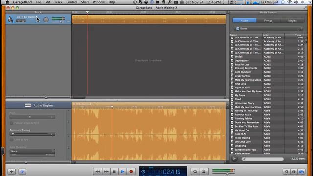This screenshot has height=176, width=313.
Task: Click the editor playhead marker
Action: [112, 107]
